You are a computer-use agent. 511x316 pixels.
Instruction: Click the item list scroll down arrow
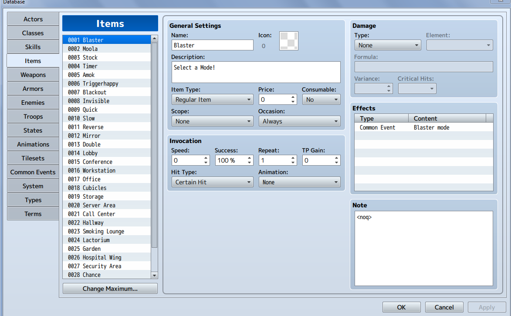[x=155, y=276]
